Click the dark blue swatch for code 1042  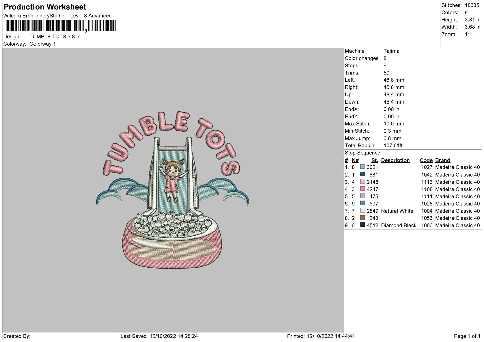[x=362, y=174]
